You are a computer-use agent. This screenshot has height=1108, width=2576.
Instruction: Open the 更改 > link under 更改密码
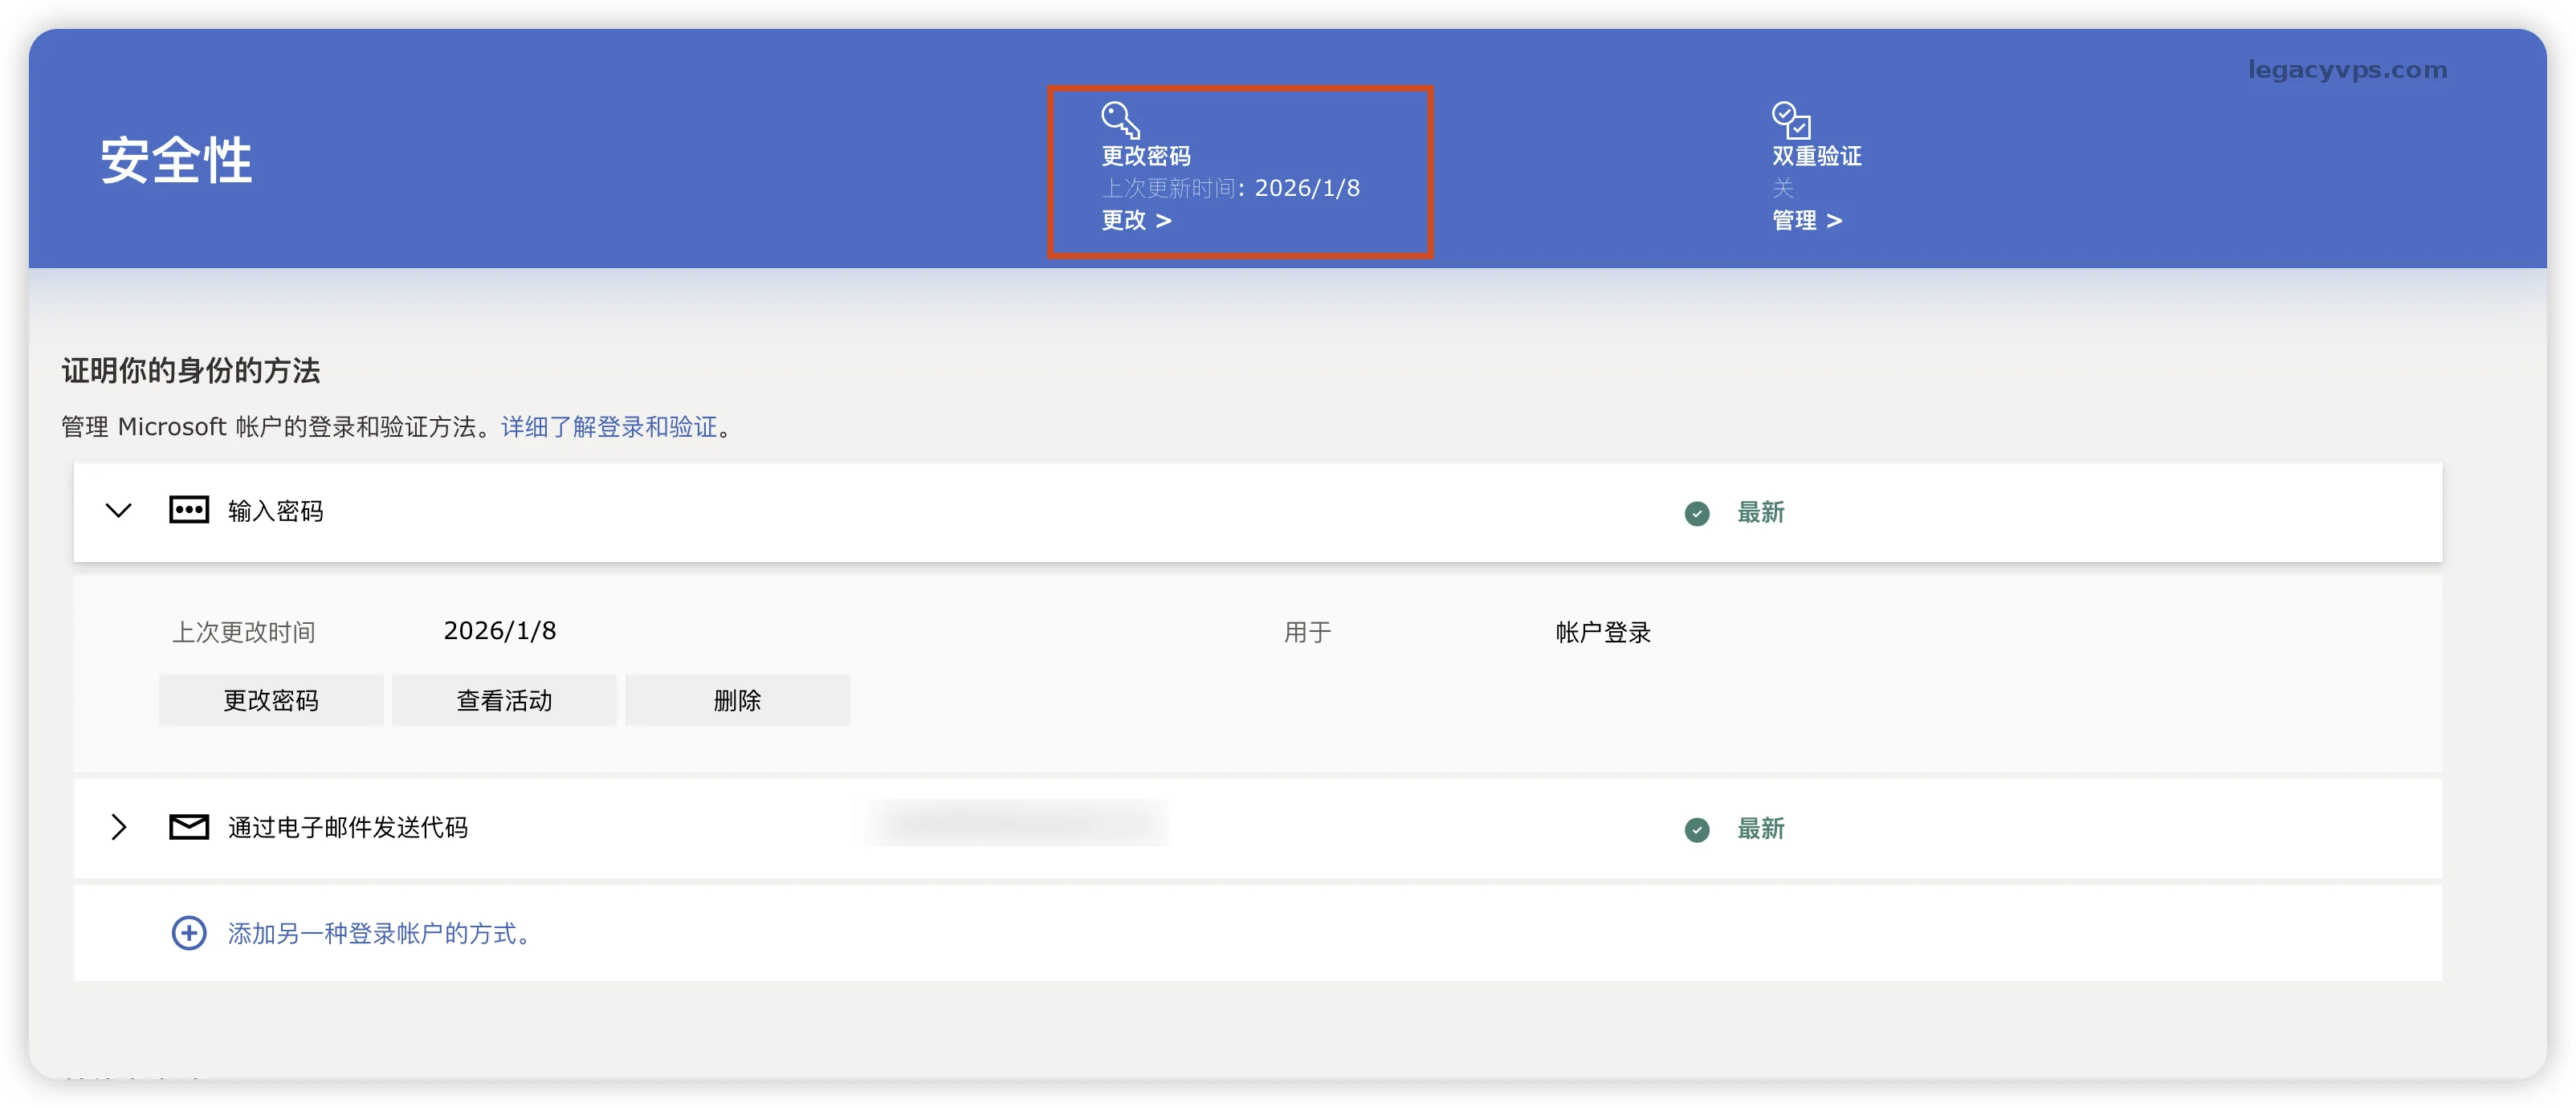coord(1135,220)
